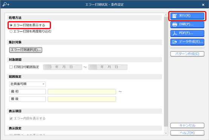The height and width of the screenshot is (140, 209).
Task: Click the end date field
Action: [x=108, y=67]
